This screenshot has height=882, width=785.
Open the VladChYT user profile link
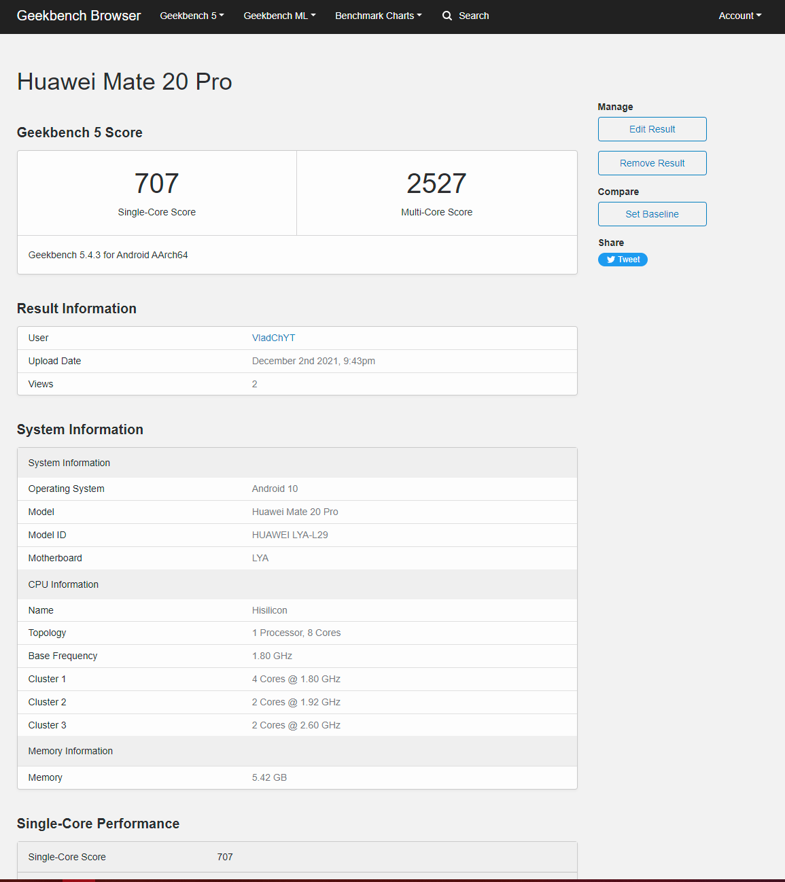click(x=274, y=338)
